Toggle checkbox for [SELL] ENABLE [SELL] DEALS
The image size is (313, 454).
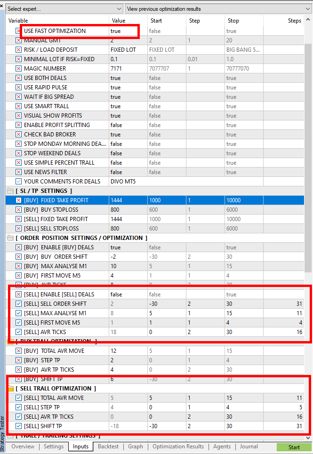[x=18, y=294]
